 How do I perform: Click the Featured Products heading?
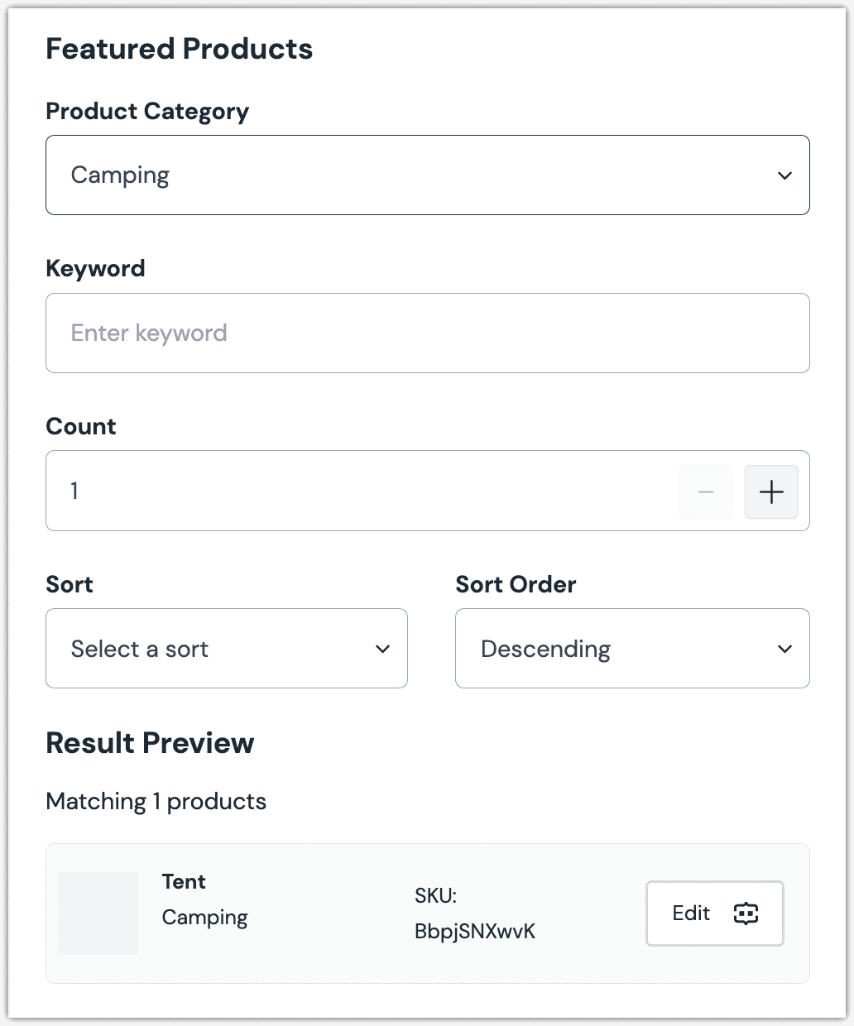179,50
